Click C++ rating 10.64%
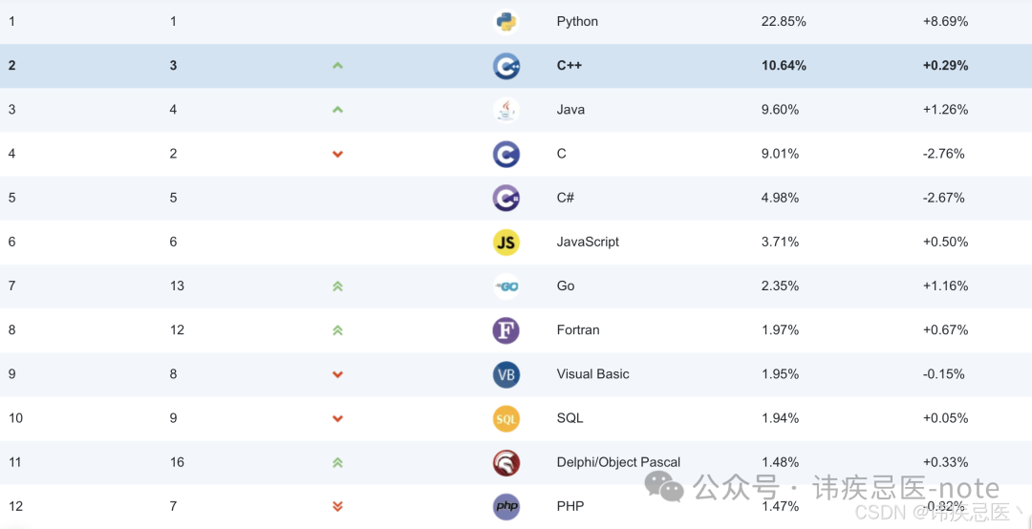Image resolution: width=1032 pixels, height=529 pixels. click(x=784, y=66)
